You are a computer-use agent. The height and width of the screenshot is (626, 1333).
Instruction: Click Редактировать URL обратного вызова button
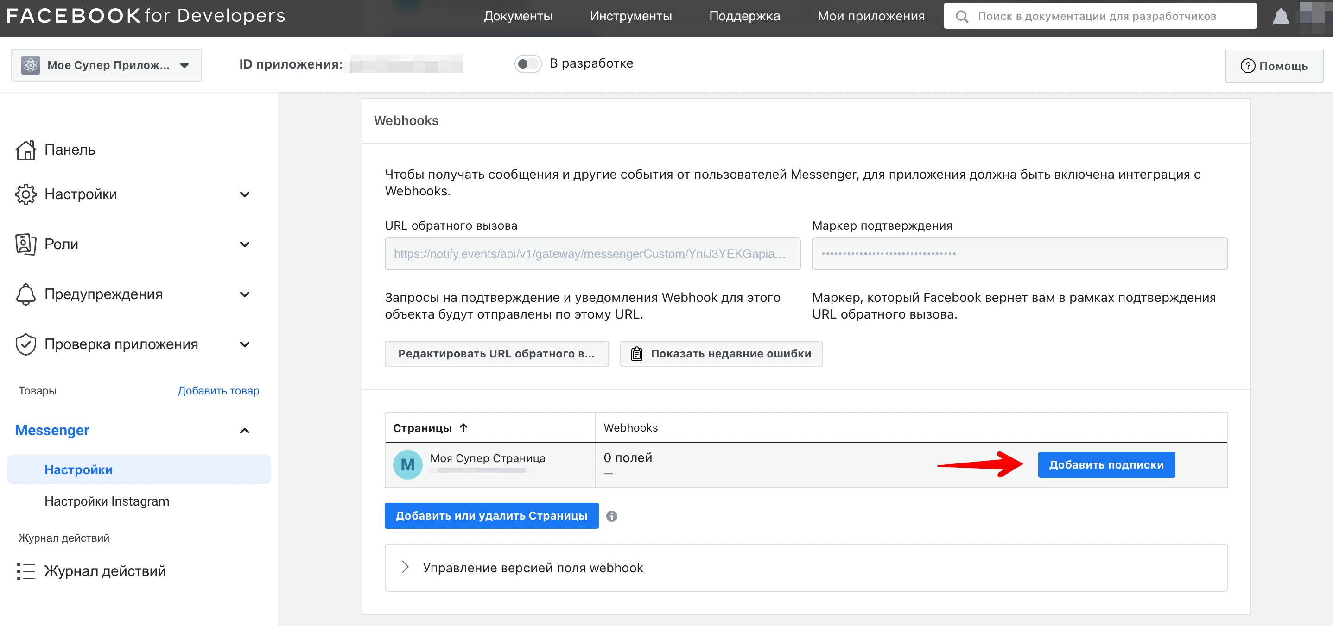pos(496,354)
